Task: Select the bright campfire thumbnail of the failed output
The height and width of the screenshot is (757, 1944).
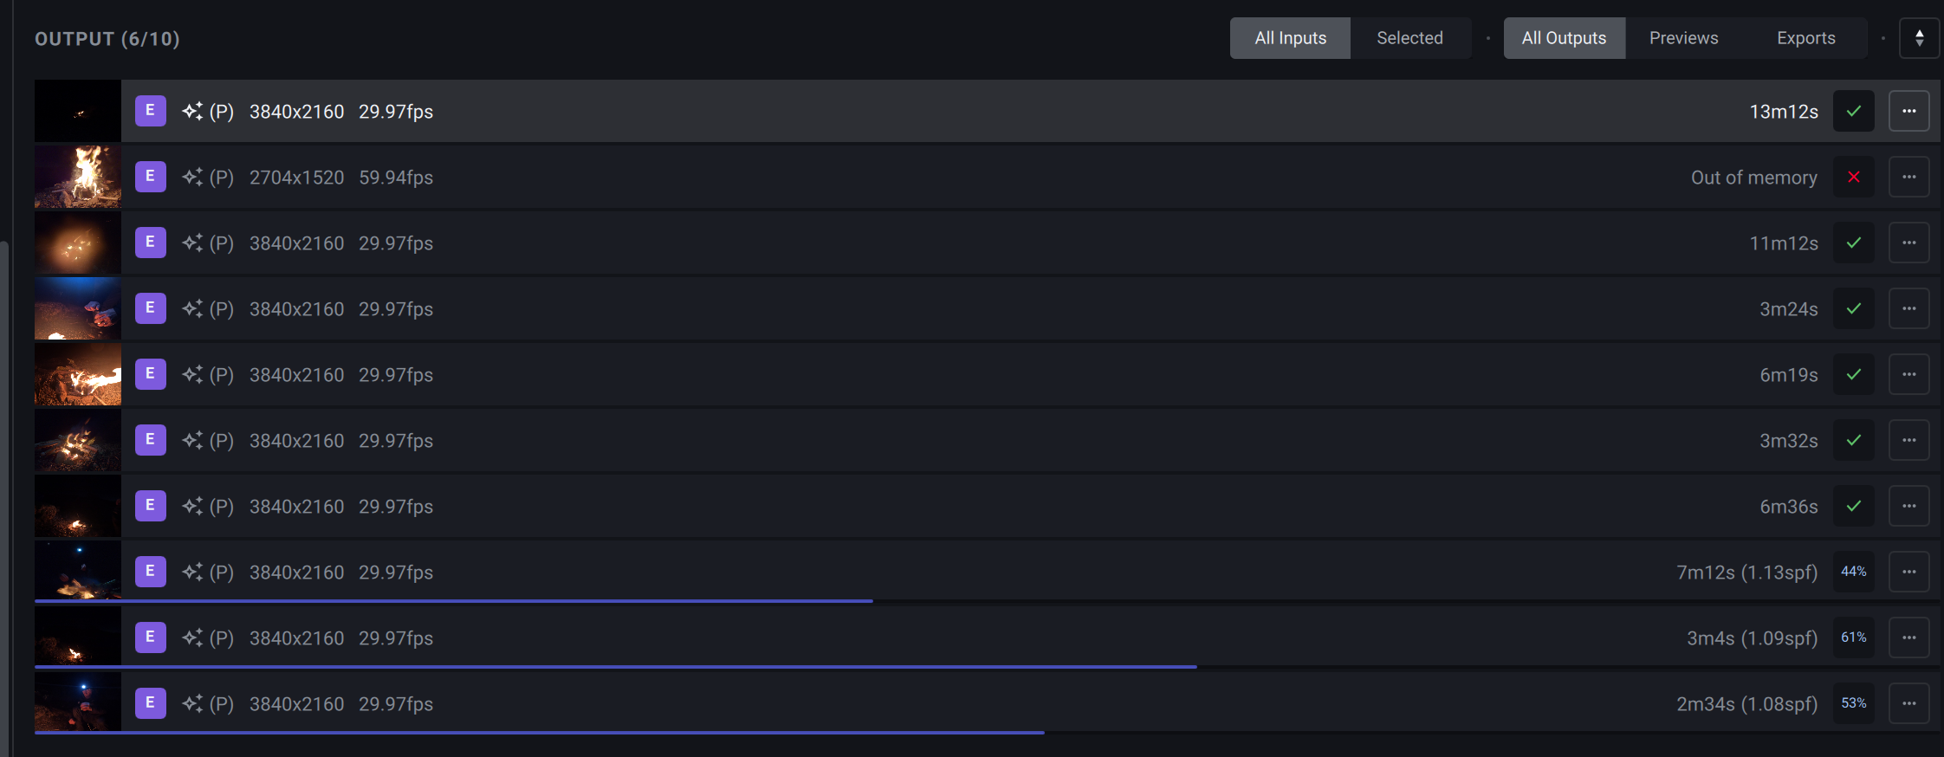Action: coord(78,178)
